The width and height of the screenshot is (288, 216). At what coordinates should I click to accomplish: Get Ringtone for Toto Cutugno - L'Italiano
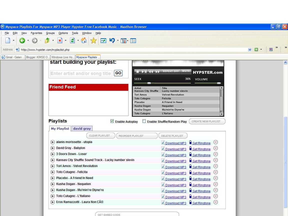click(200, 197)
